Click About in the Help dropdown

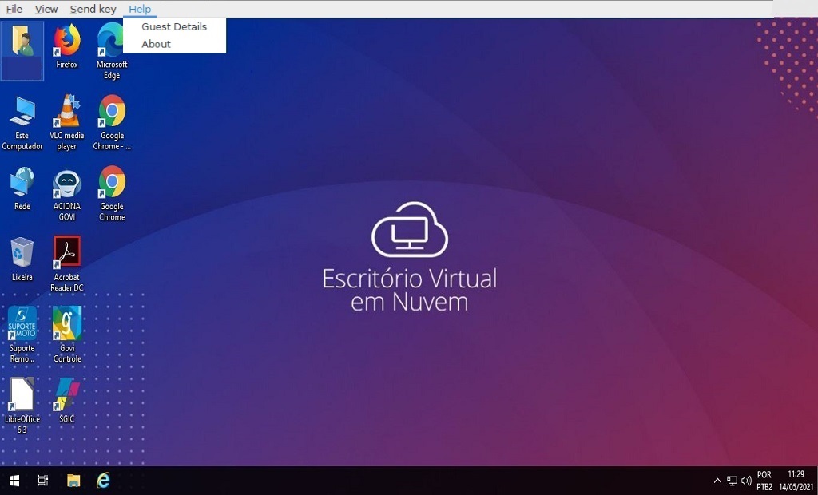pos(156,44)
